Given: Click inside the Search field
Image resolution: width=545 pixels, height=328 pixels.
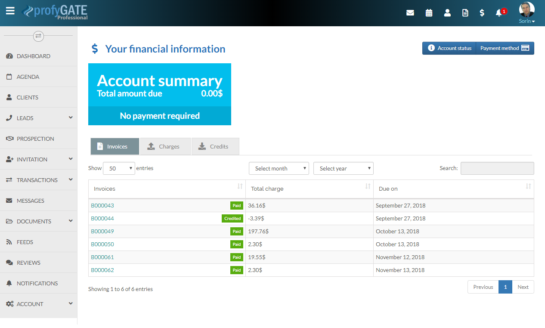Looking at the screenshot, I should pos(497,168).
